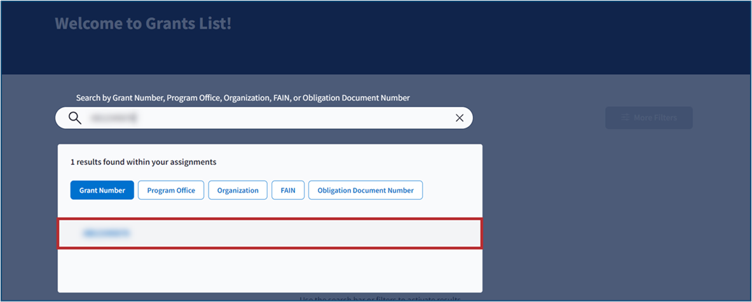Image resolution: width=752 pixels, height=302 pixels.
Task: Open the More Filters button
Action: pyautogui.click(x=648, y=118)
